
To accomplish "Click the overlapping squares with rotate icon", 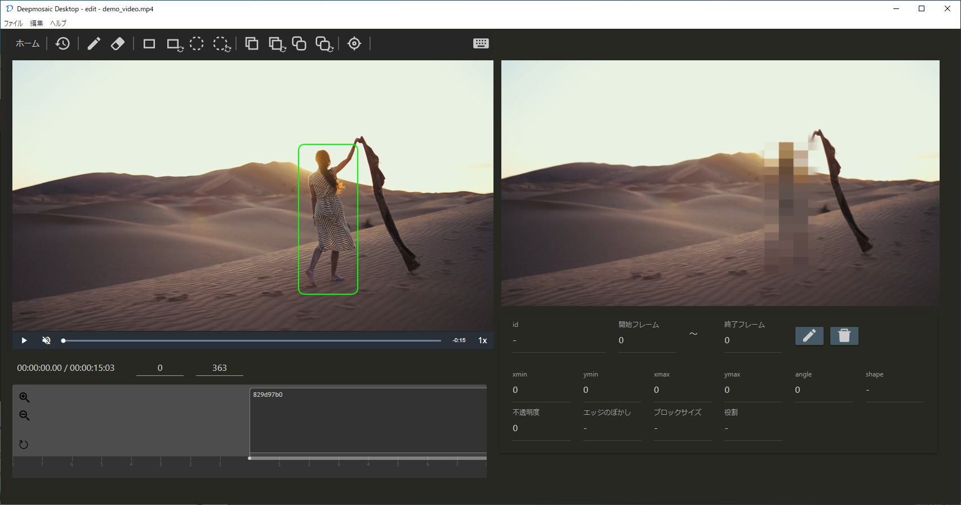I will 277,44.
